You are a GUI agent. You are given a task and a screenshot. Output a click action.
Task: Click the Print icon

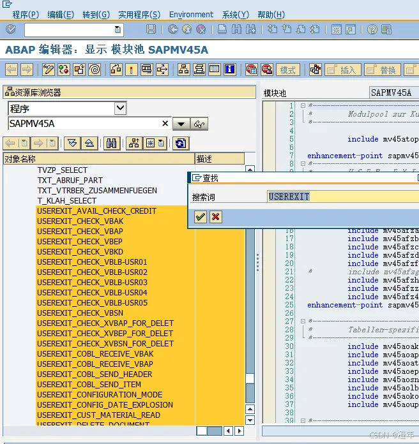[x=222, y=29]
